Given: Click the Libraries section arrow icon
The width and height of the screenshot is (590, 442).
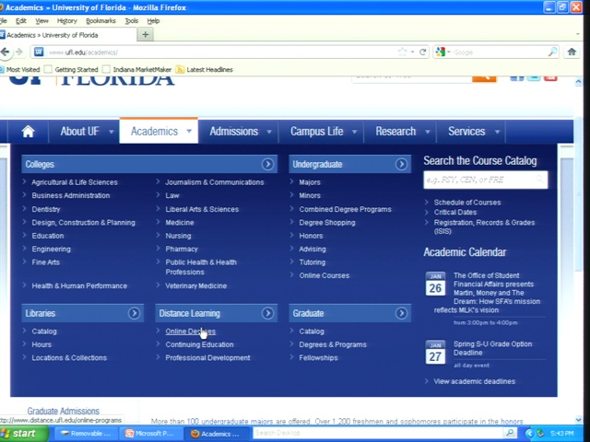Looking at the screenshot, I should click(134, 313).
